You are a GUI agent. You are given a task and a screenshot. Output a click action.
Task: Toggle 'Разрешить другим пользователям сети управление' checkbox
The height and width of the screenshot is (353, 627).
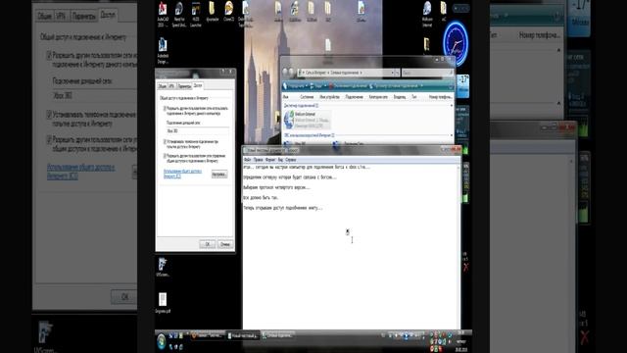(165, 156)
